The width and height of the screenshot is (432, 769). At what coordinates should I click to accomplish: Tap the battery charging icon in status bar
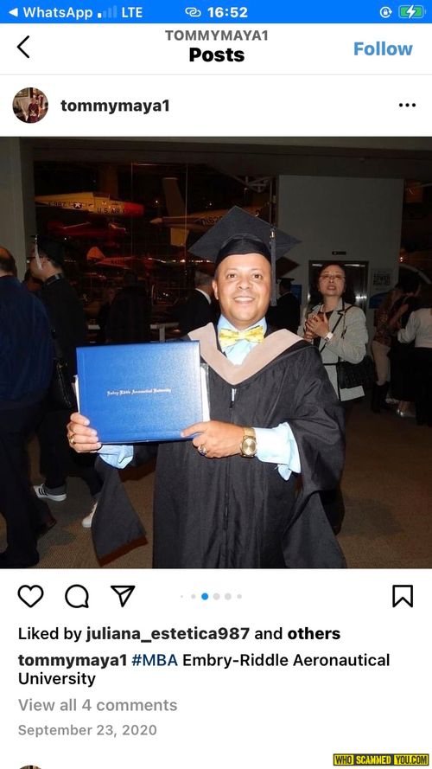click(x=411, y=12)
